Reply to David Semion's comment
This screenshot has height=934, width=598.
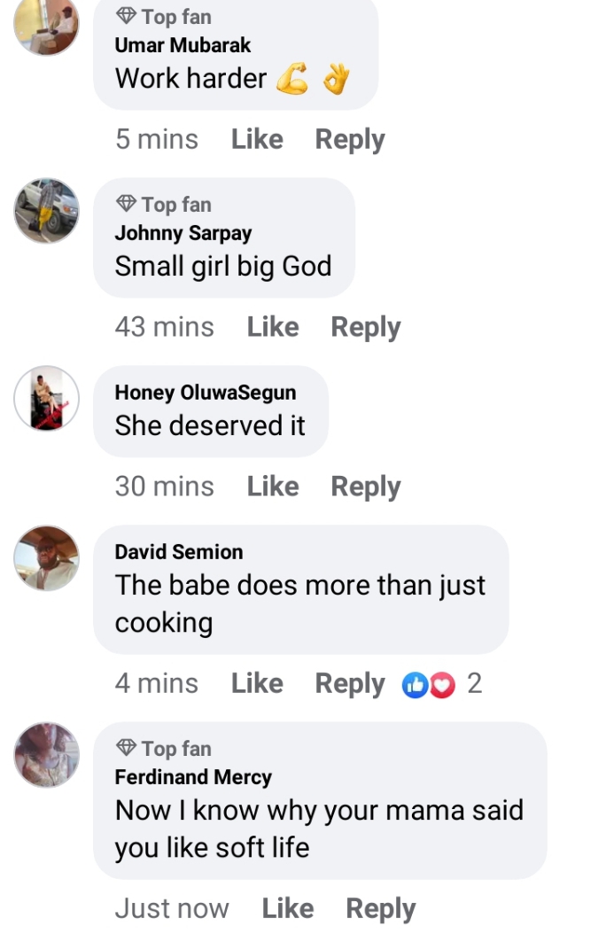tap(350, 683)
